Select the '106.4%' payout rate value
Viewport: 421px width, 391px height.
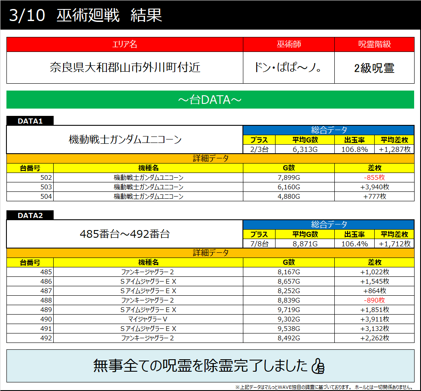pyautogui.click(x=354, y=243)
